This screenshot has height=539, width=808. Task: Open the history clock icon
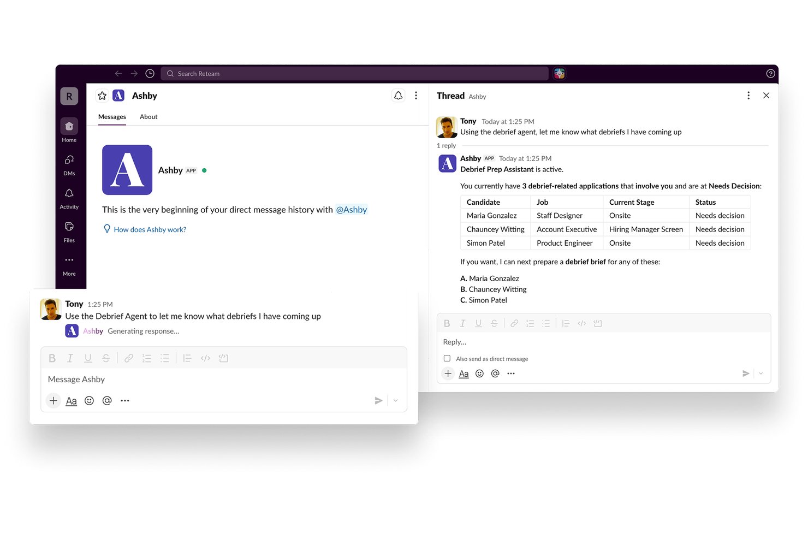[x=150, y=74]
